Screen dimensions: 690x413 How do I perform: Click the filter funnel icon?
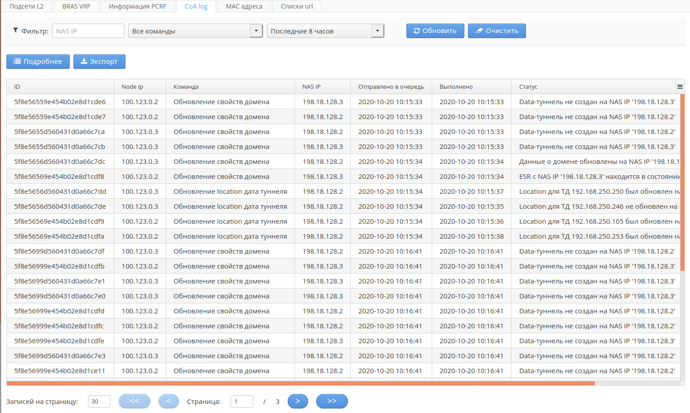pos(15,30)
